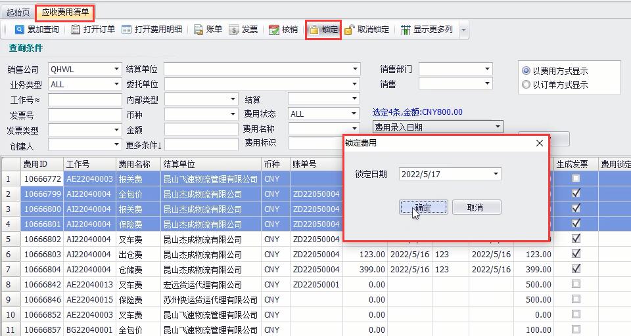Image resolution: width=631 pixels, height=336 pixels.
Task: Click the 发票 invoice icon
Action: tap(234, 30)
